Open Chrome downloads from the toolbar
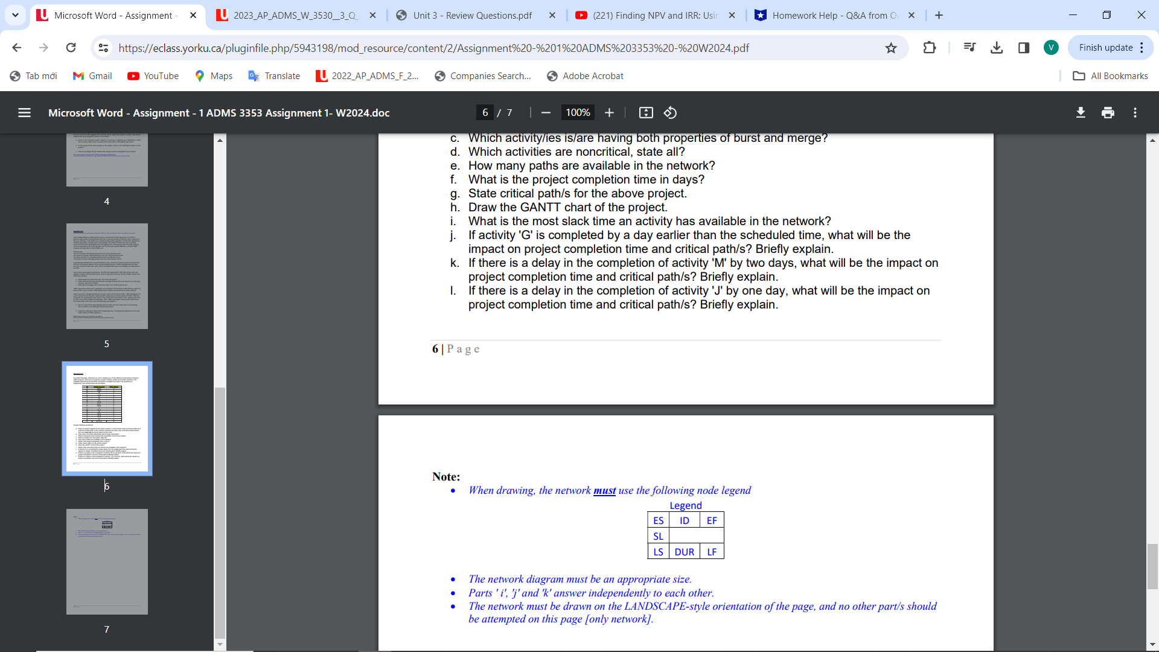Image resolution: width=1159 pixels, height=652 pixels. point(997,48)
